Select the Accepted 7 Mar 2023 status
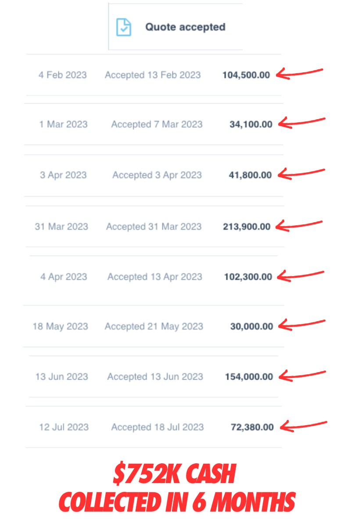 click(157, 124)
